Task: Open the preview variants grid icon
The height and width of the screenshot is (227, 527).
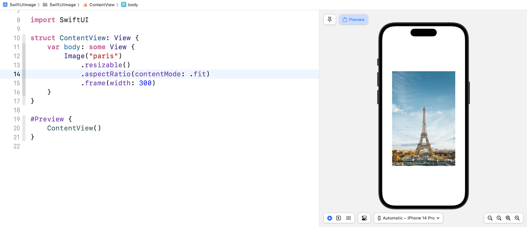Action: pyautogui.click(x=349, y=218)
